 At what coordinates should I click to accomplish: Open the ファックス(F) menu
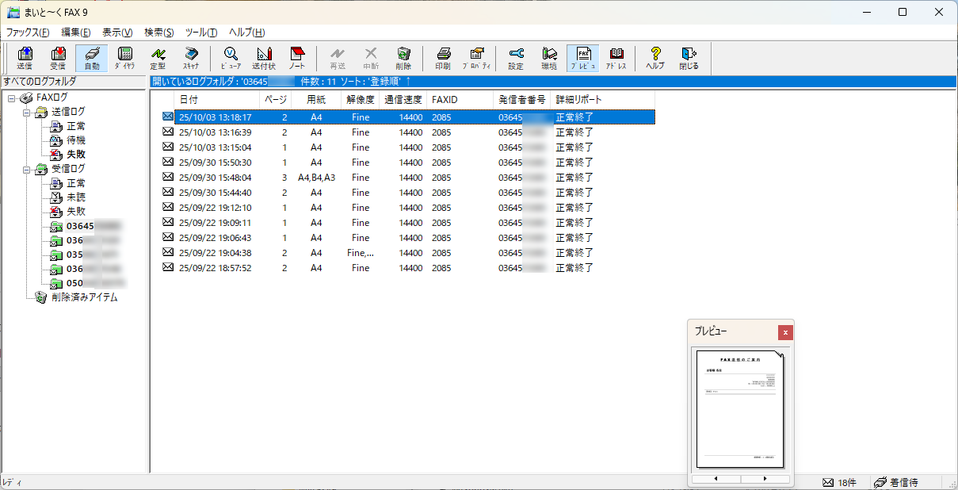[x=28, y=33]
